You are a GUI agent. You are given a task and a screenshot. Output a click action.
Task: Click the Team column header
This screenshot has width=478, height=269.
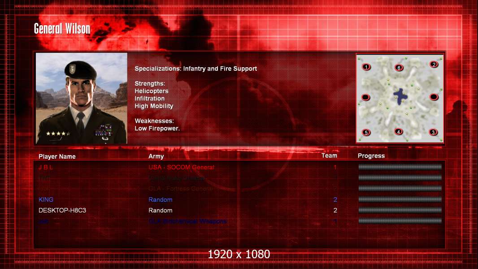329,156
